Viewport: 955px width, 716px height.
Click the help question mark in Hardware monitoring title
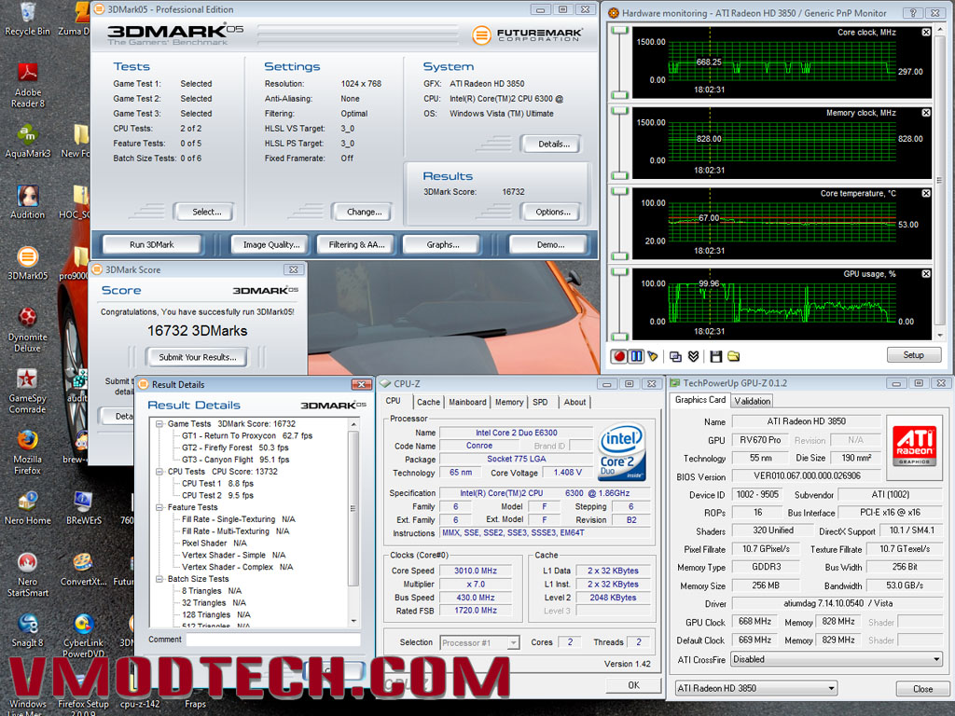tap(912, 12)
